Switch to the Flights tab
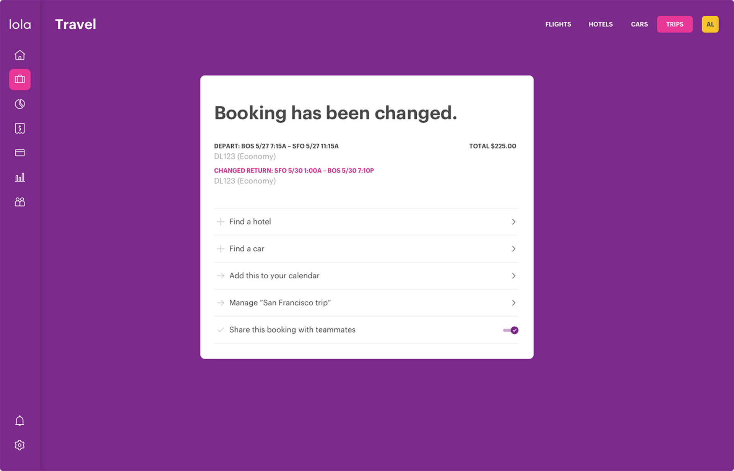 click(x=558, y=24)
